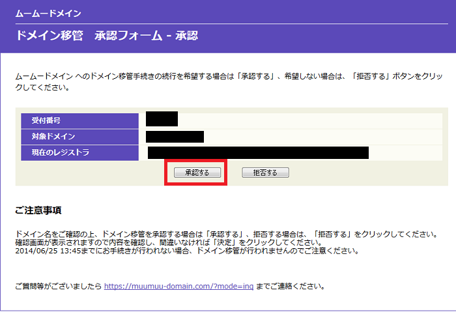Click the 承認する button

point(197,173)
